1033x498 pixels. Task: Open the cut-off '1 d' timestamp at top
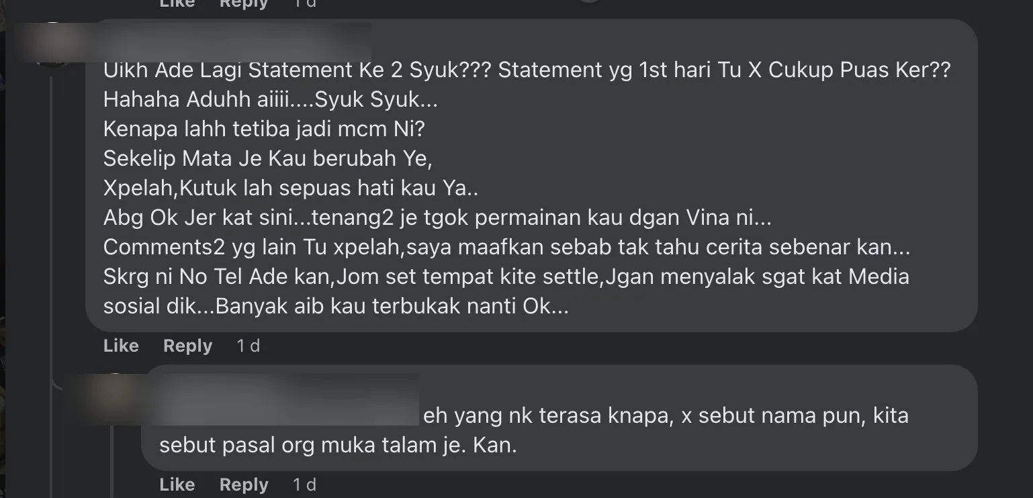[x=304, y=3]
